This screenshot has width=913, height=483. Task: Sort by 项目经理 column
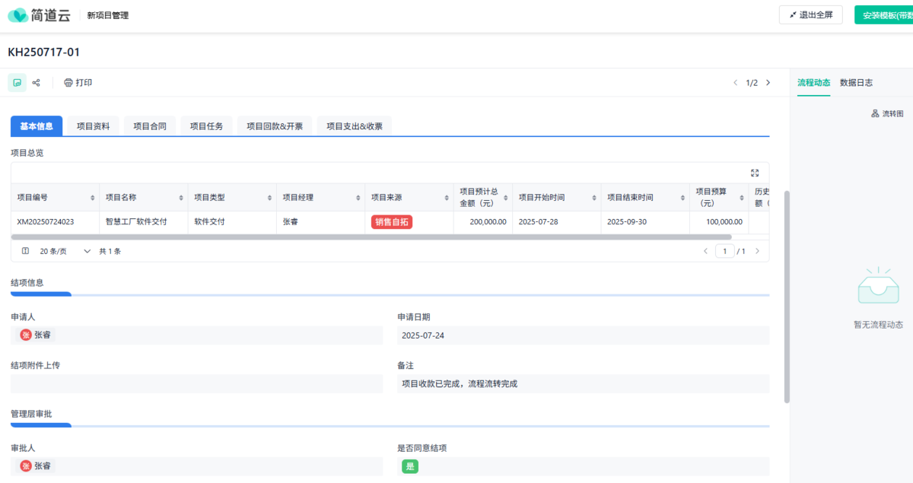coord(358,198)
